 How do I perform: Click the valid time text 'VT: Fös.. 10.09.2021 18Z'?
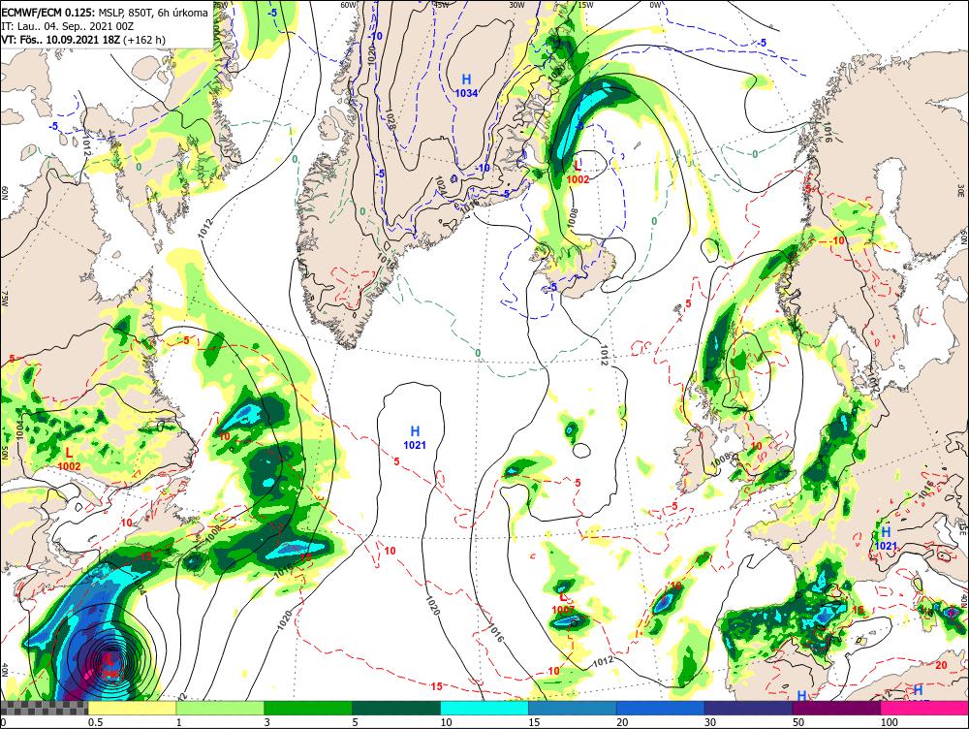pyautogui.click(x=61, y=40)
